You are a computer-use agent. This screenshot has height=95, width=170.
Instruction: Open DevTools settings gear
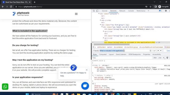(x=166, y=11)
